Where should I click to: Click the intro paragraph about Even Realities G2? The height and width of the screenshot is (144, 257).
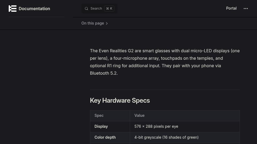click(165, 62)
